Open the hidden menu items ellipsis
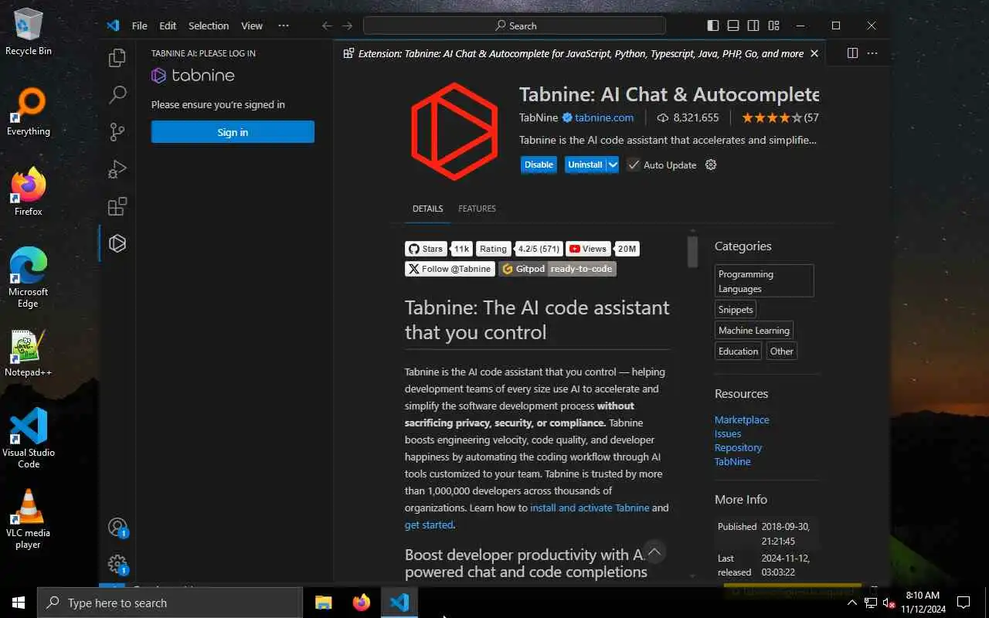Screen dimensions: 989x618 point(284,25)
